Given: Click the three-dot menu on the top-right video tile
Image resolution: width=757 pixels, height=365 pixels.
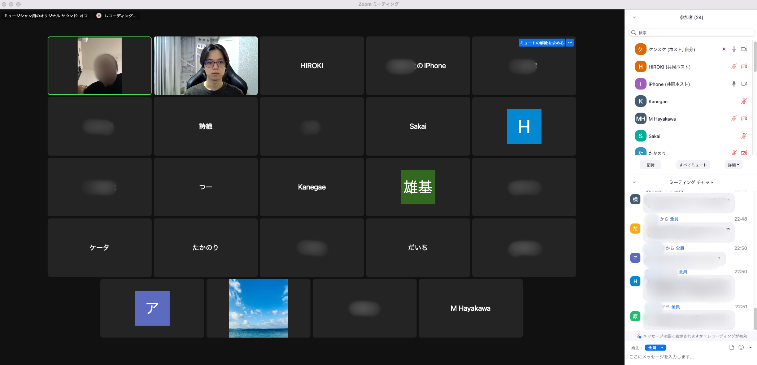Looking at the screenshot, I should 570,43.
